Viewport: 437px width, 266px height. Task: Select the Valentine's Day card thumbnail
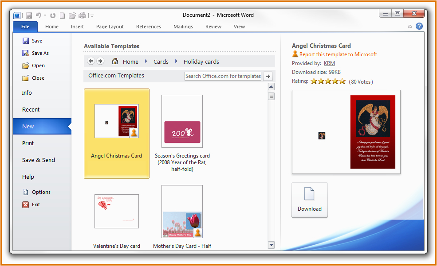[117, 212]
